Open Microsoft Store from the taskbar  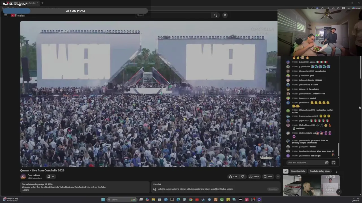pos(160,200)
